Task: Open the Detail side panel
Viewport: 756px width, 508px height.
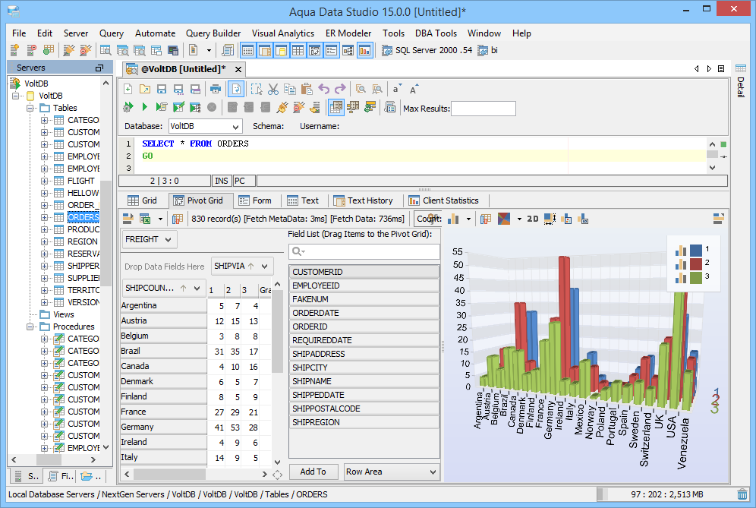Action: (741, 81)
